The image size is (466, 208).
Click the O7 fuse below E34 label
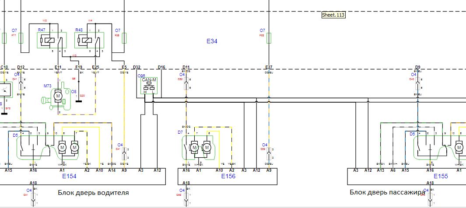(269, 38)
